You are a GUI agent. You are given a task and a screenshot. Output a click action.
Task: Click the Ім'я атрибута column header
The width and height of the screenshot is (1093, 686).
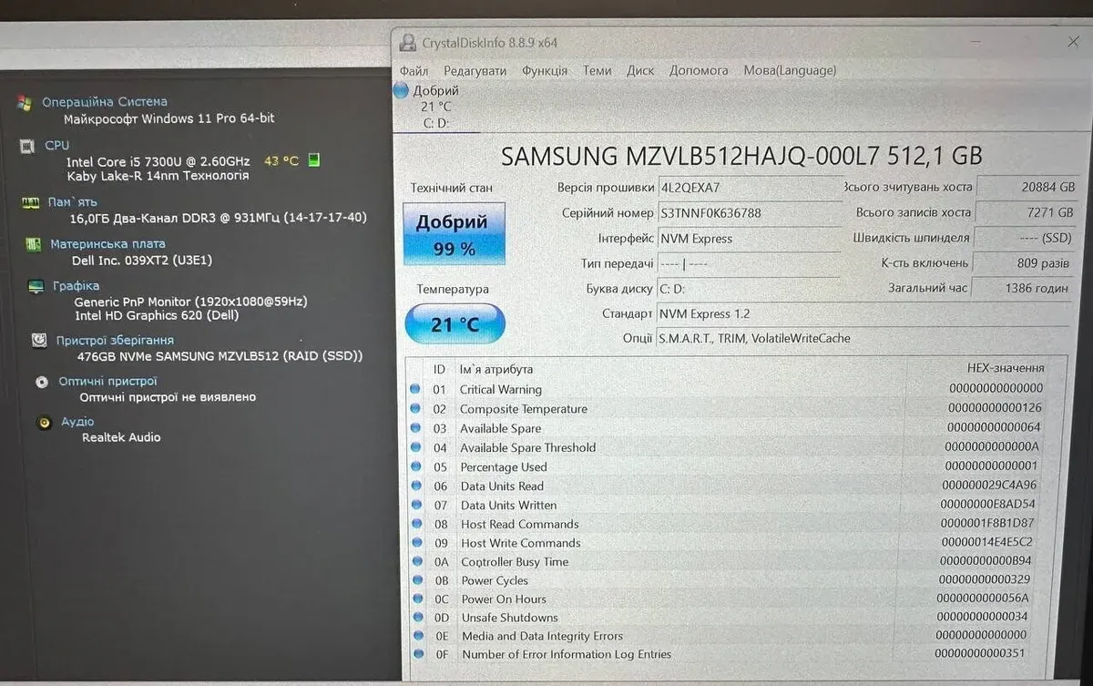(496, 369)
